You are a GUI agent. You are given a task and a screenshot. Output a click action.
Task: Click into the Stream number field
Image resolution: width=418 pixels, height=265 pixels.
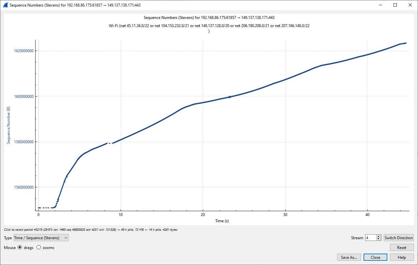pos(370,238)
